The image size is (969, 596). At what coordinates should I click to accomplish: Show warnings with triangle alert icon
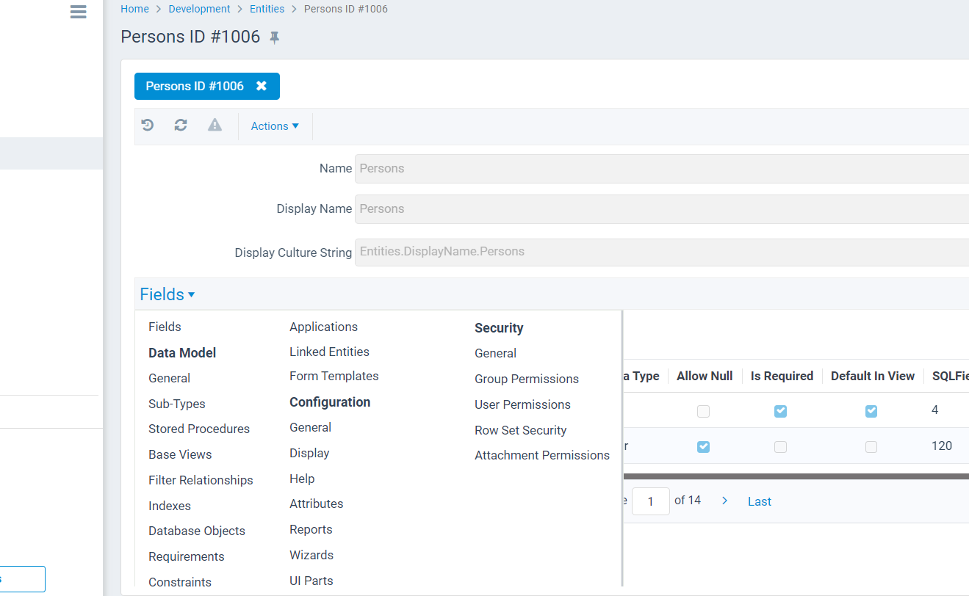(215, 126)
